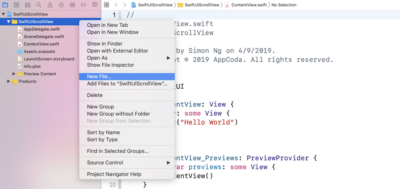This screenshot has width=400, height=189.
Task: Select AppDelegate.swift in the file tree
Action: pos(42,29)
